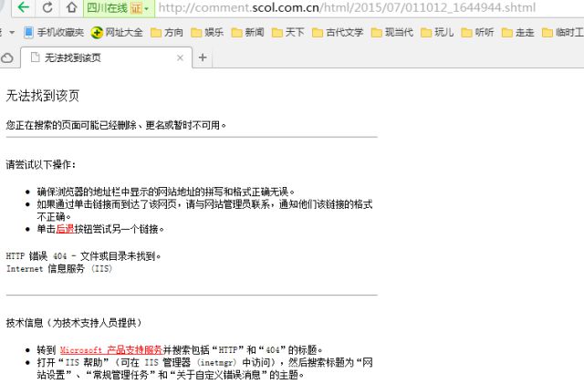
Task: Click the home page icon
Action: point(71,8)
